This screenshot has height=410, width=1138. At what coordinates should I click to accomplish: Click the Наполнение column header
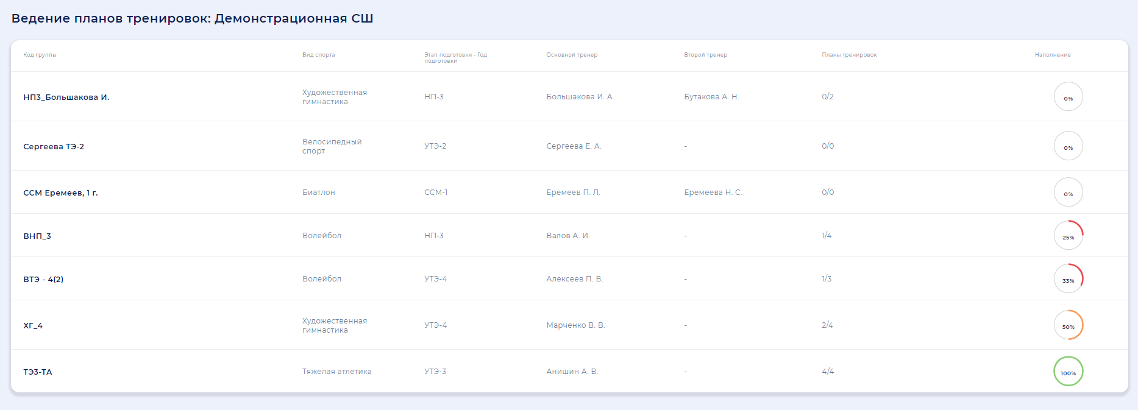tap(1052, 55)
